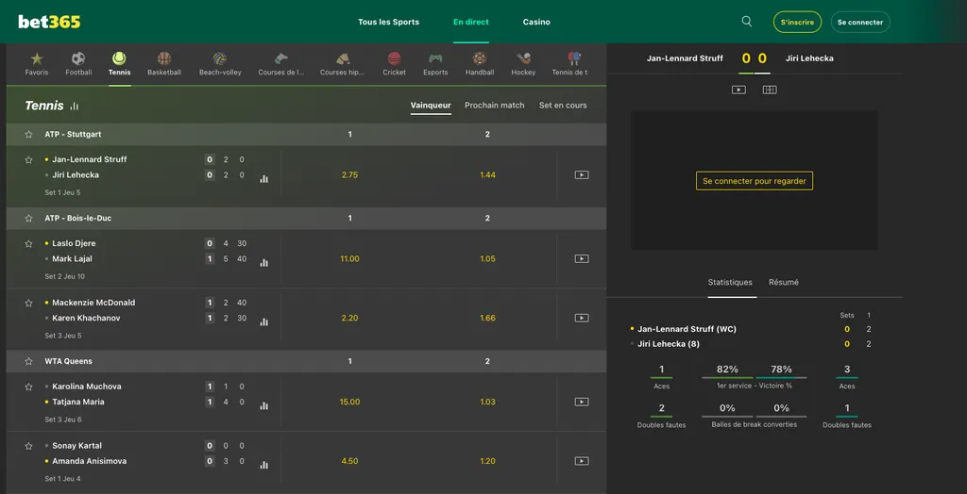This screenshot has width=967, height=494.
Task: Open the search magnifier icon
Action: coord(746,22)
